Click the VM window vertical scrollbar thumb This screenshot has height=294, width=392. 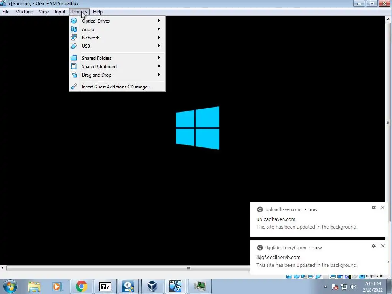pyautogui.click(x=388, y=122)
